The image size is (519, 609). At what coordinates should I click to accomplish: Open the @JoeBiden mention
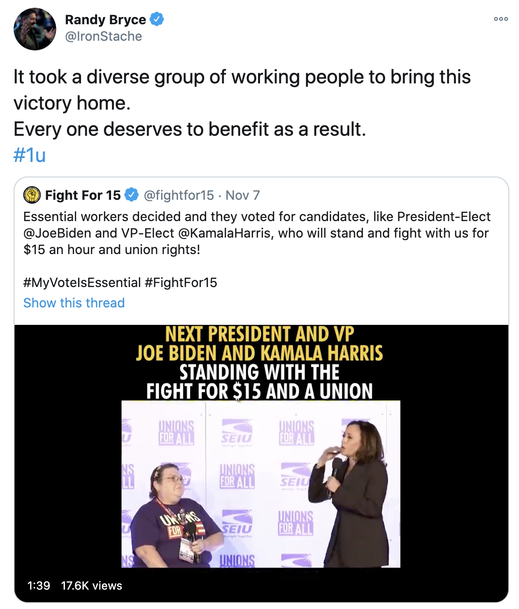(x=57, y=233)
